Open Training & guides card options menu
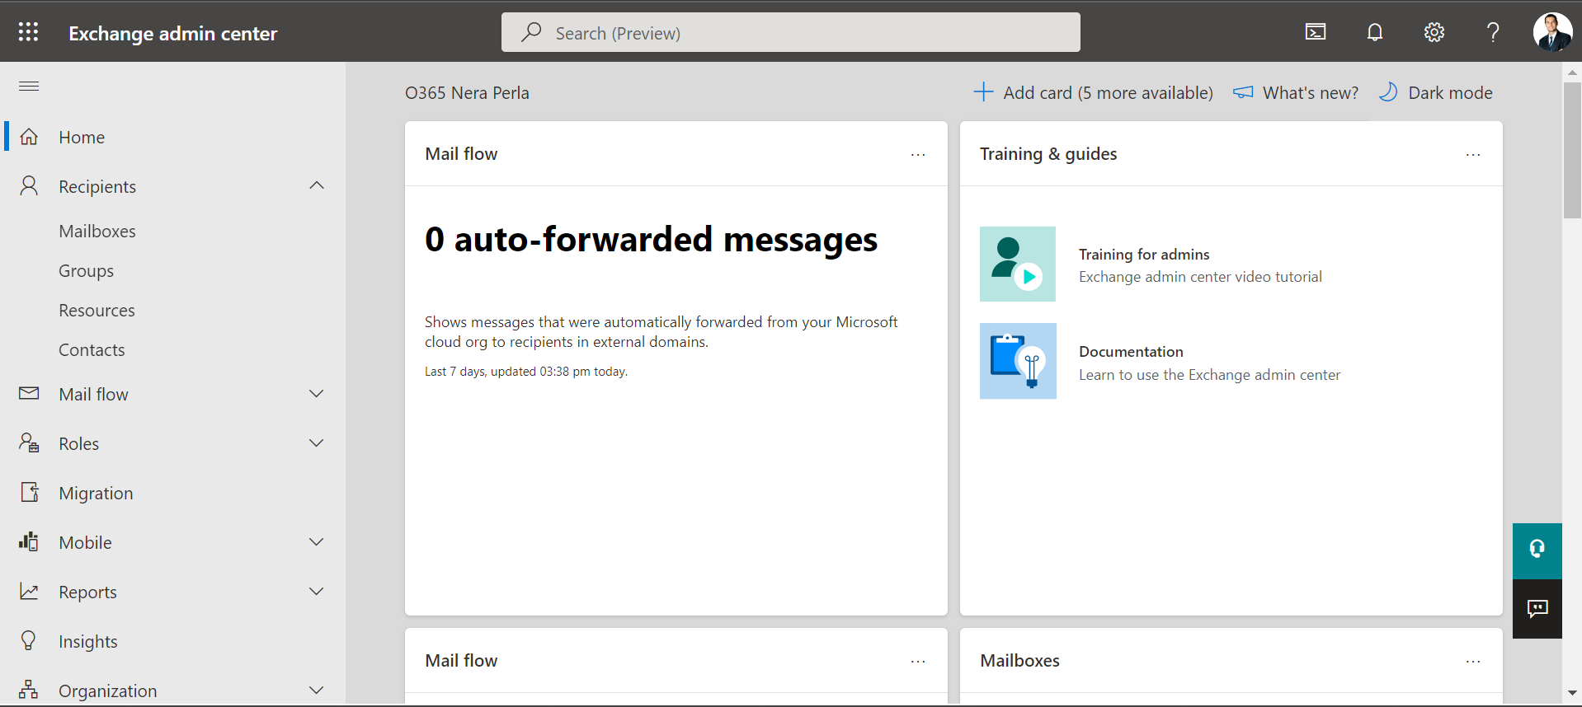The width and height of the screenshot is (1582, 707). pyautogui.click(x=1473, y=155)
